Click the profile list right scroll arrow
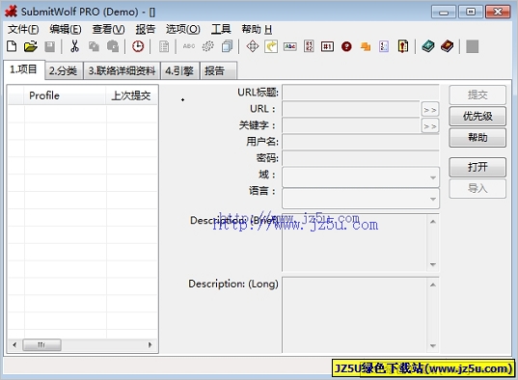This screenshot has height=380, width=518. click(150, 345)
